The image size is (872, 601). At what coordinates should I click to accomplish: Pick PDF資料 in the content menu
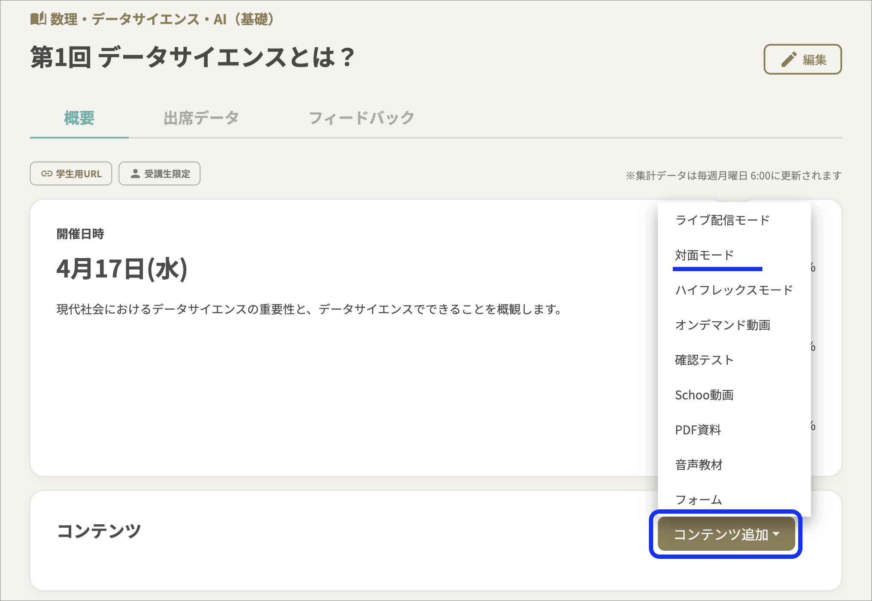(734, 430)
